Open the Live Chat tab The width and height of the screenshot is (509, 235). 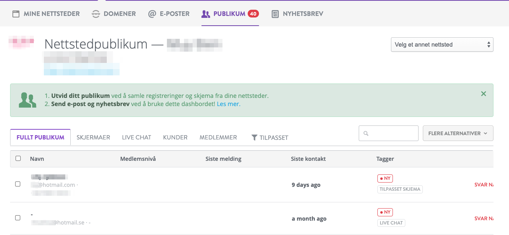136,138
